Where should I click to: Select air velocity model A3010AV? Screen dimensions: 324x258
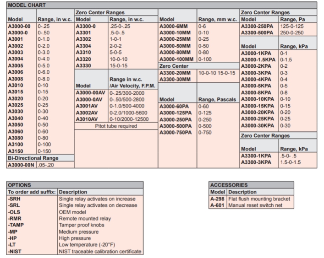tap(86, 119)
